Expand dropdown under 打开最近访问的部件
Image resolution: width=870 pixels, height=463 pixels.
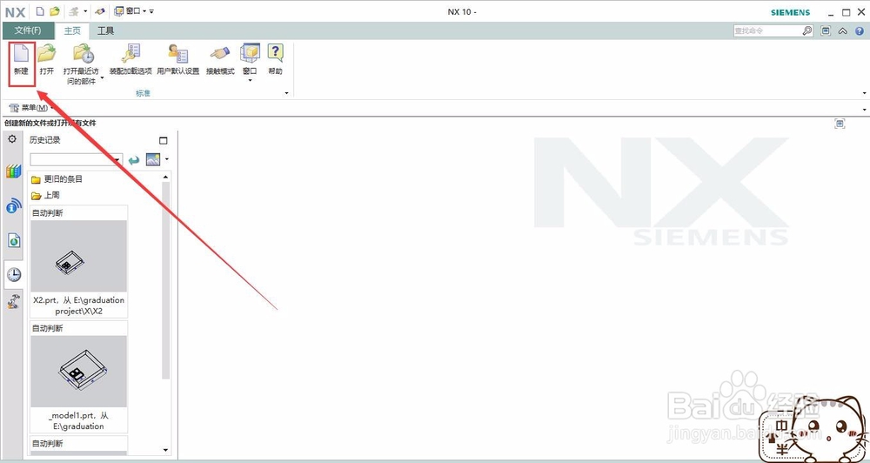click(102, 79)
